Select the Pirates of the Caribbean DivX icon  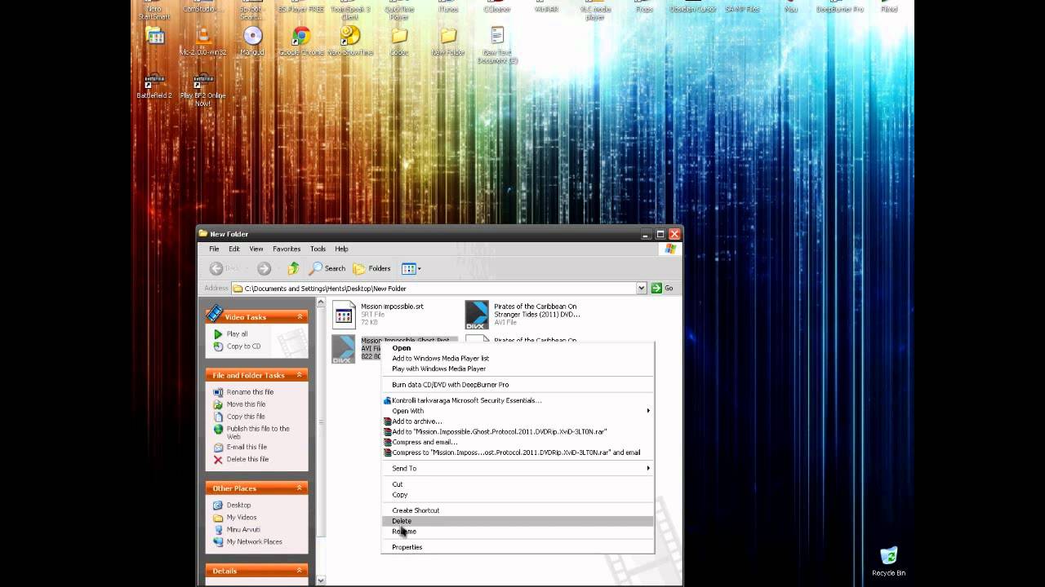(477, 315)
